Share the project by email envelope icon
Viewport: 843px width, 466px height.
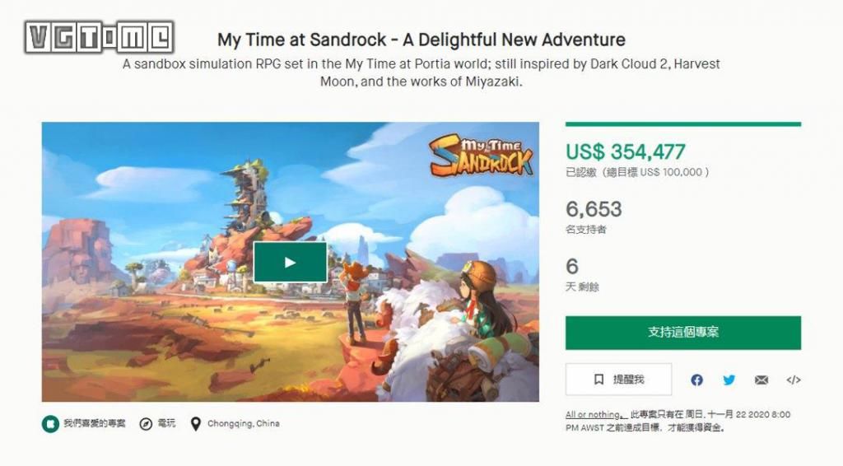761,380
